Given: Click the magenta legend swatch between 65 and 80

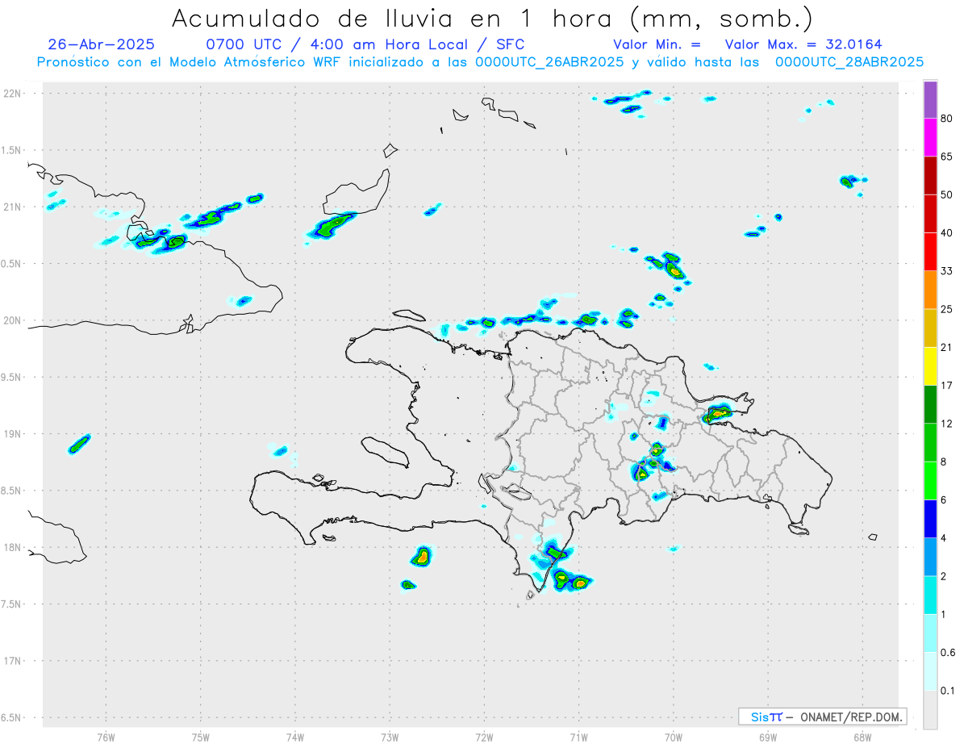Looking at the screenshot, I should (930, 137).
